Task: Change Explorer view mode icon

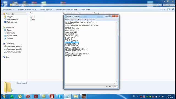Action: (x=161, y=9)
